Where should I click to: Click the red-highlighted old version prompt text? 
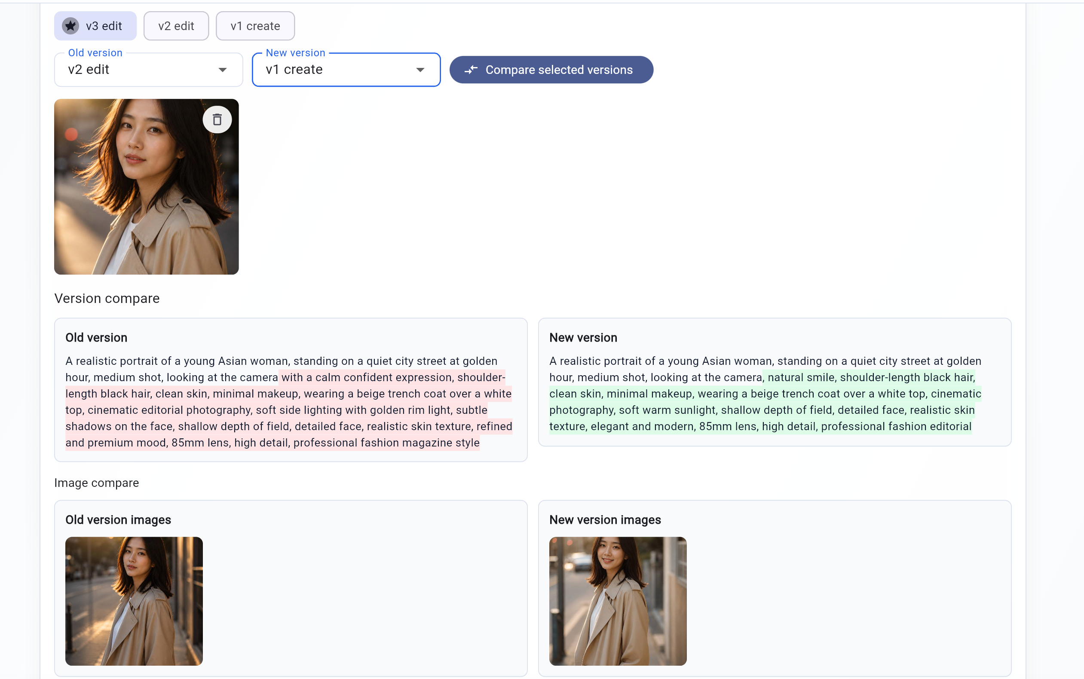tap(289, 410)
